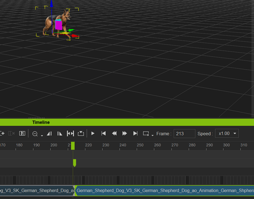Viewport: 254px width, 199px height.
Task: Click the fit-to-range arrows icon
Action: tap(70, 133)
